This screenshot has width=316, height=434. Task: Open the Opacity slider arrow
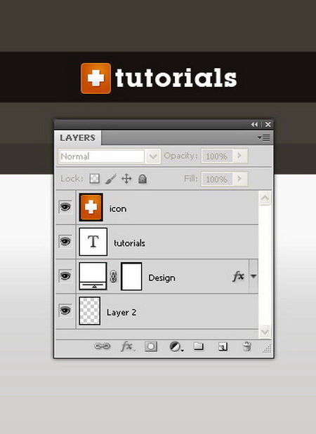pos(239,156)
